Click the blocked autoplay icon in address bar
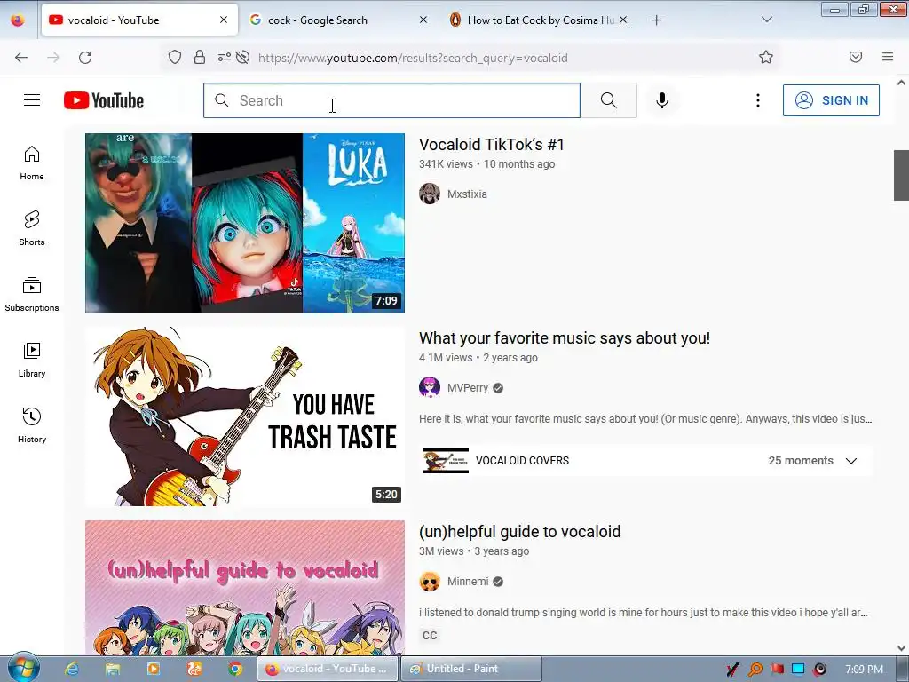 click(x=243, y=57)
